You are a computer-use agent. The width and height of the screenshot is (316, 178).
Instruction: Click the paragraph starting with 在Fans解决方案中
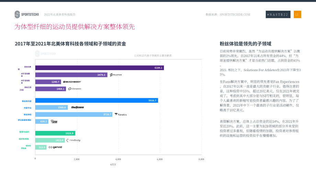click(260, 96)
